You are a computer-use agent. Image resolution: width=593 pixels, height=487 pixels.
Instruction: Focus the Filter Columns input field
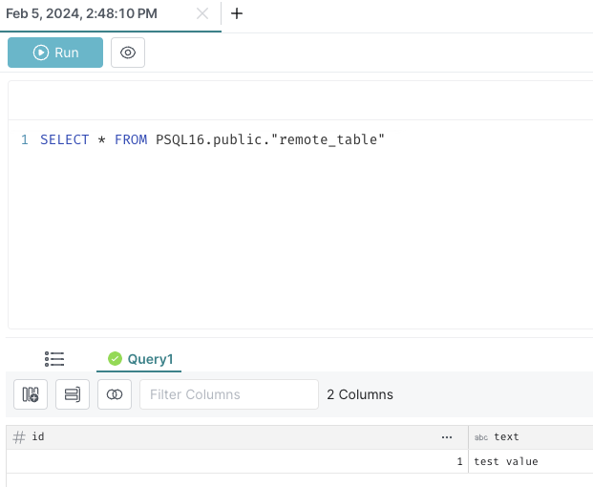[x=229, y=394]
